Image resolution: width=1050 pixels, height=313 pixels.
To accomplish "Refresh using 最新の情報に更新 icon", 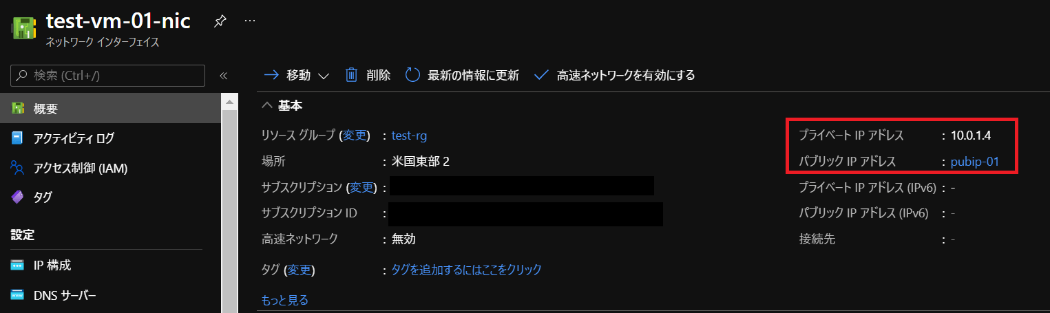I will [412, 75].
